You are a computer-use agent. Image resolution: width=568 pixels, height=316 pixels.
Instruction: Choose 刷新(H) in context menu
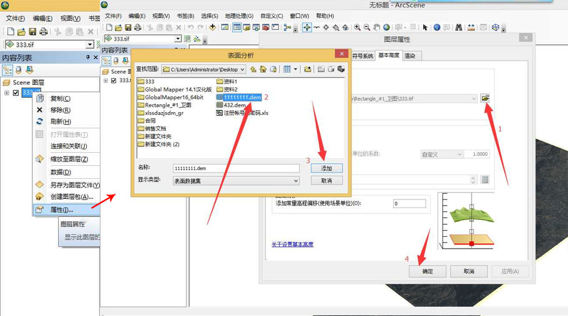60,122
